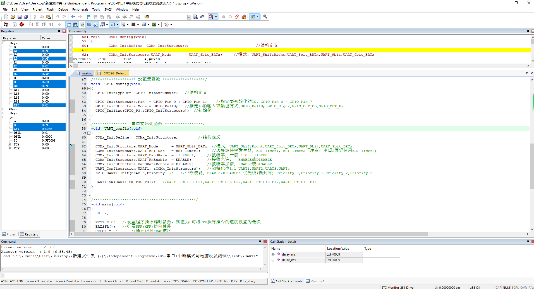Reset the CPU with the RST icon

coord(6,25)
